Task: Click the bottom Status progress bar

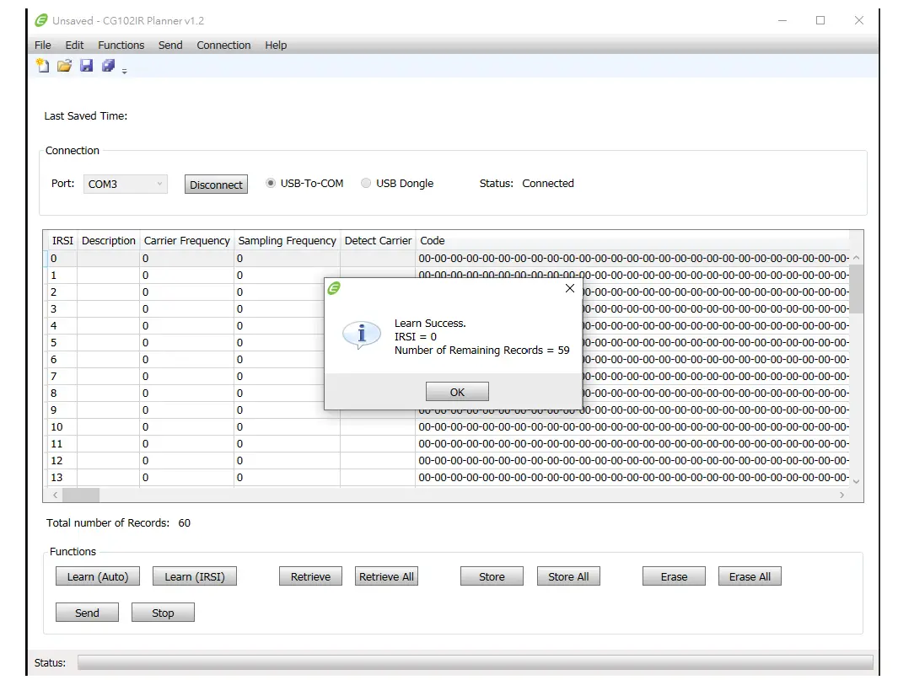Action: (476, 662)
